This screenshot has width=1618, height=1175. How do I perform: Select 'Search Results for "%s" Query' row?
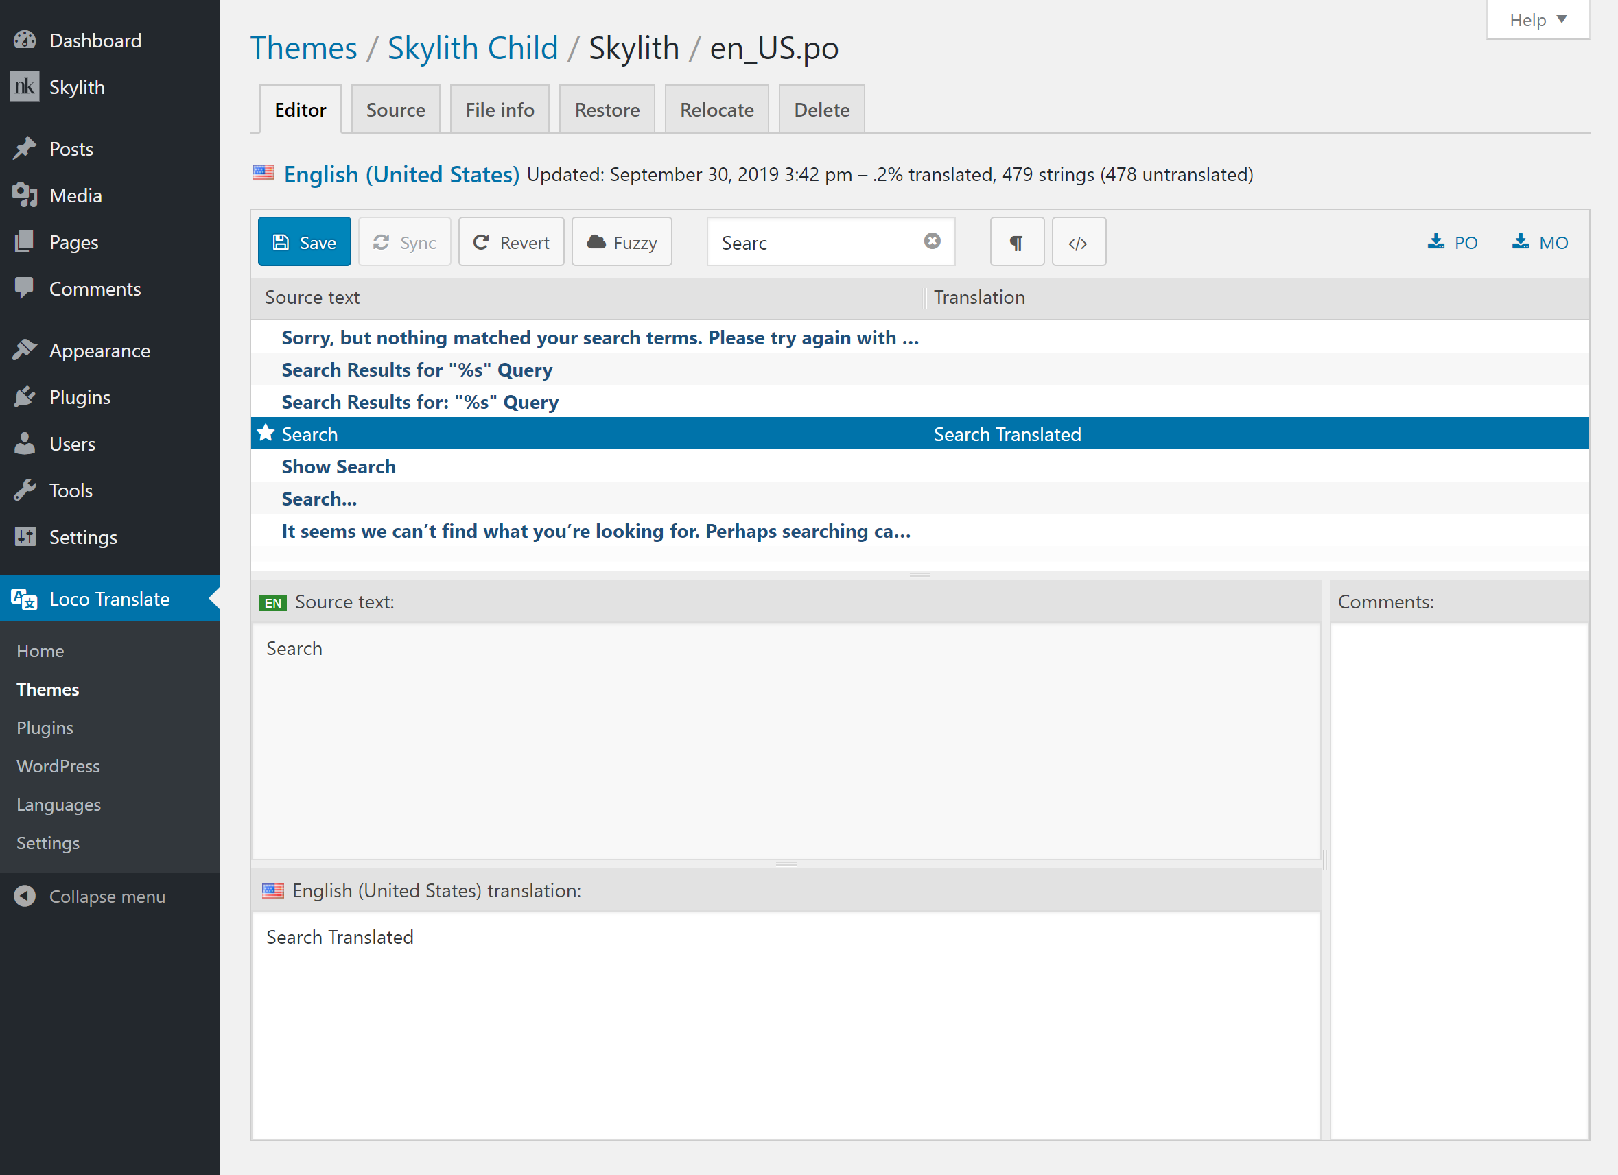[919, 369]
